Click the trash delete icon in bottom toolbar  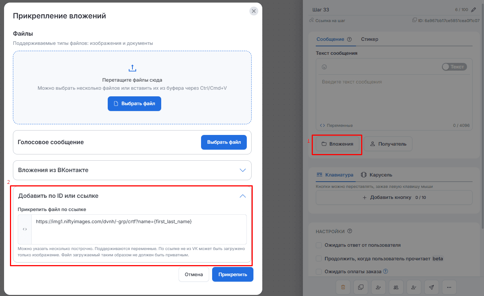click(343, 287)
